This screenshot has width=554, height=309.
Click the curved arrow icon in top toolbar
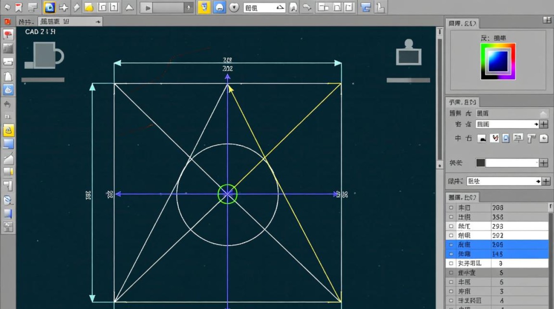point(306,7)
